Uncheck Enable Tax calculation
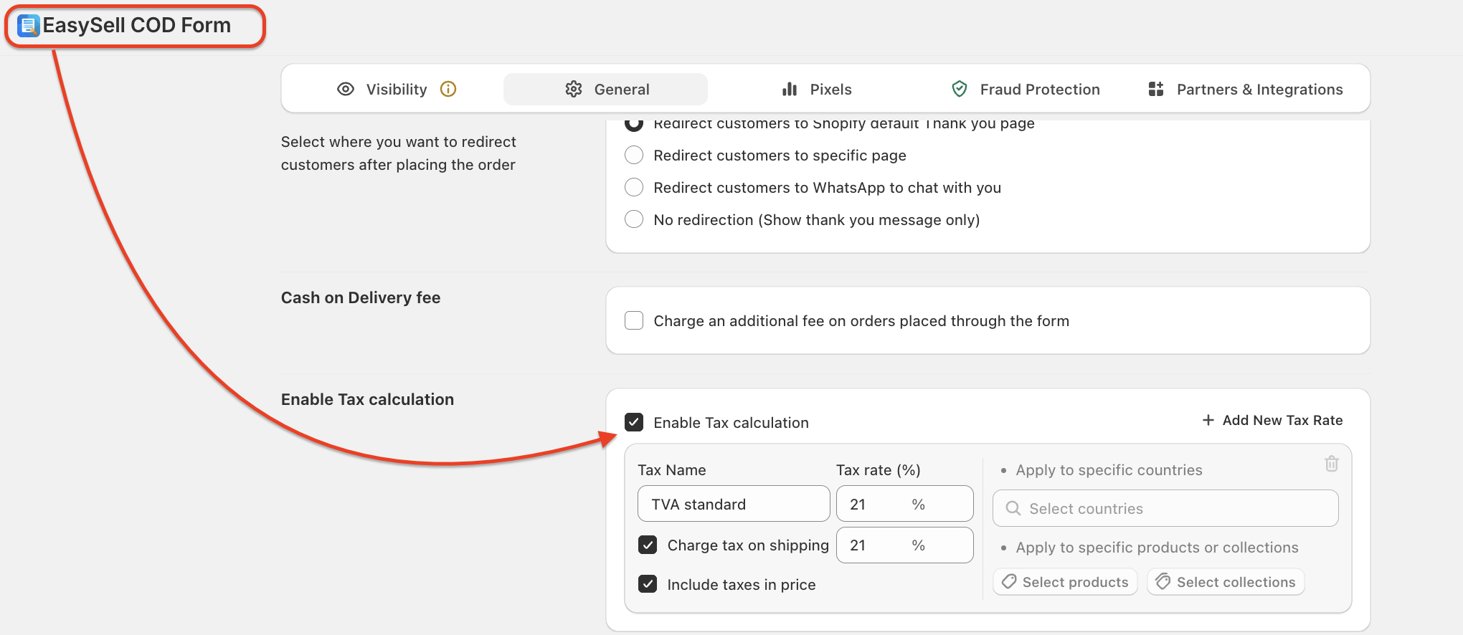This screenshot has width=1463, height=635. 634,422
